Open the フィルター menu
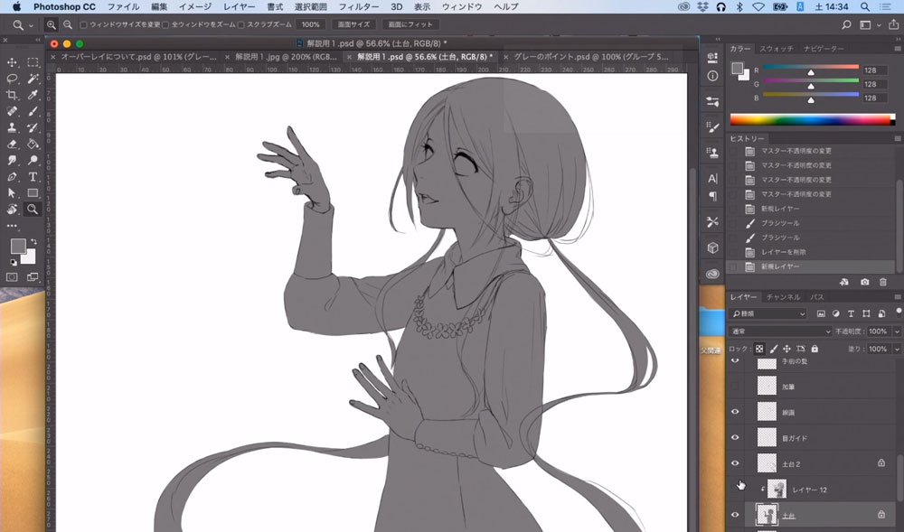904x532 pixels. [359, 6]
